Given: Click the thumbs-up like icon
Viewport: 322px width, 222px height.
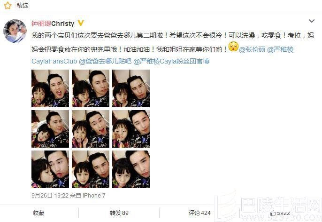Looking at the screenshot, I should (273, 213).
